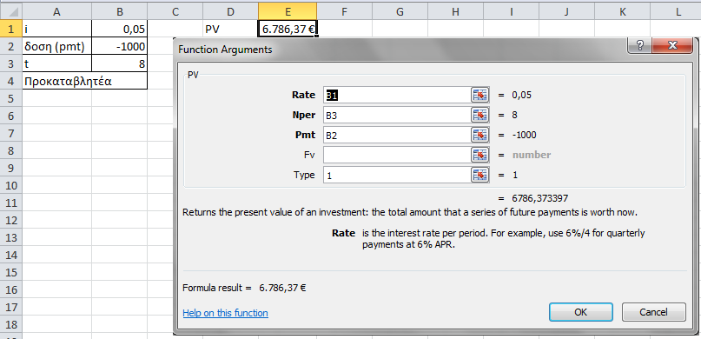Select column G header
The image size is (701, 339).
coord(400,11)
